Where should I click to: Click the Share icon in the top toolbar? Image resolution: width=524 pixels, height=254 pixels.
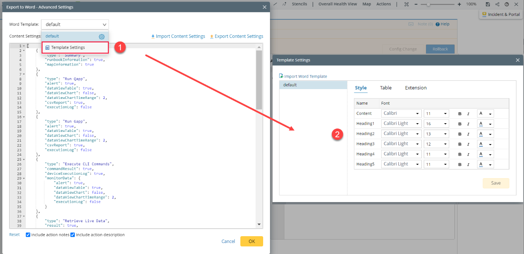pyautogui.click(x=497, y=4)
